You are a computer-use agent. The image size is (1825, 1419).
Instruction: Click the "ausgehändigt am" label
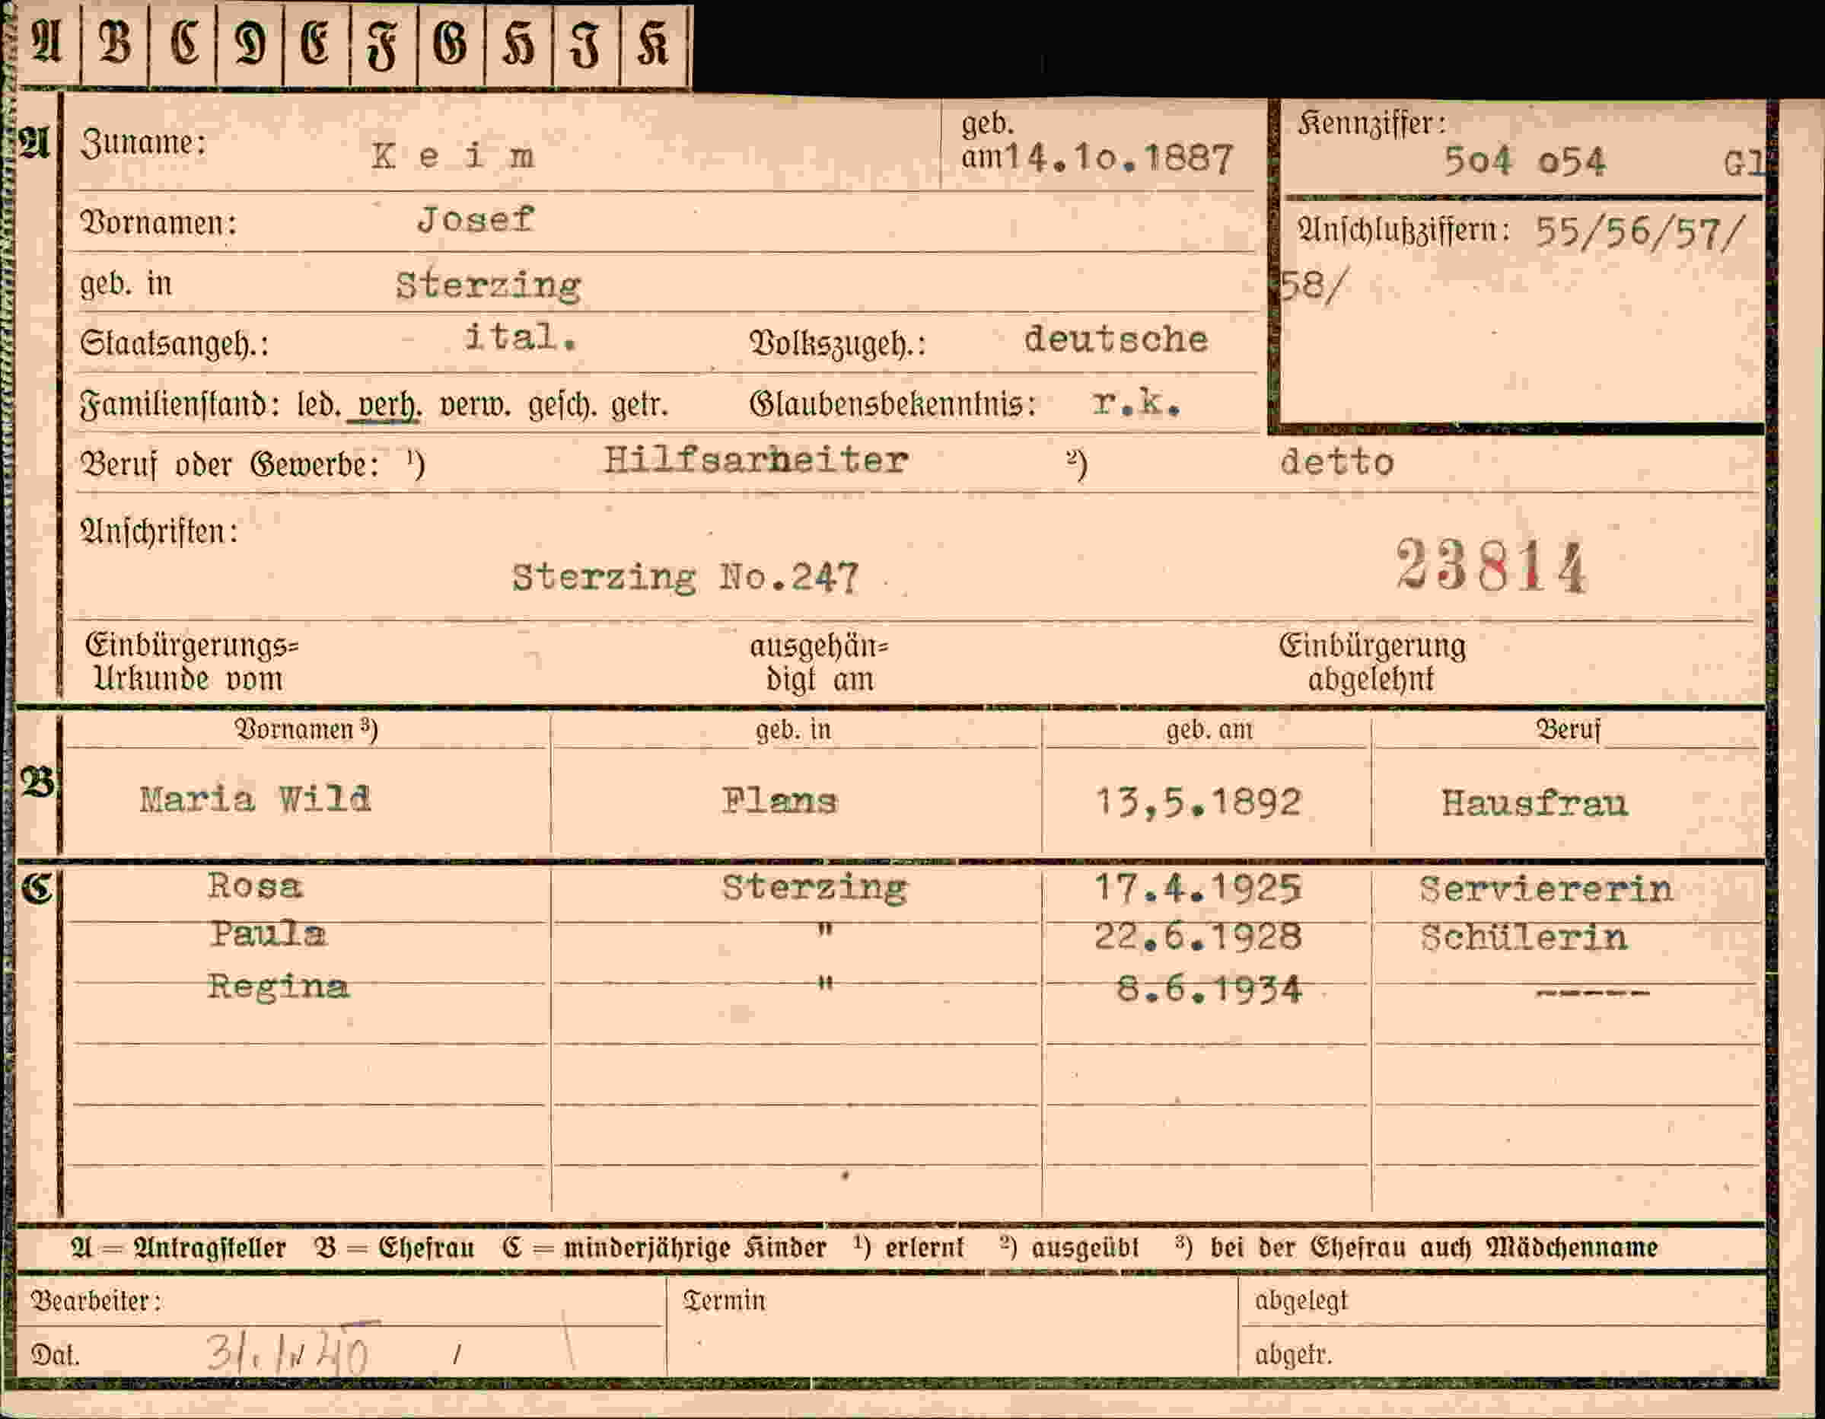(x=819, y=662)
